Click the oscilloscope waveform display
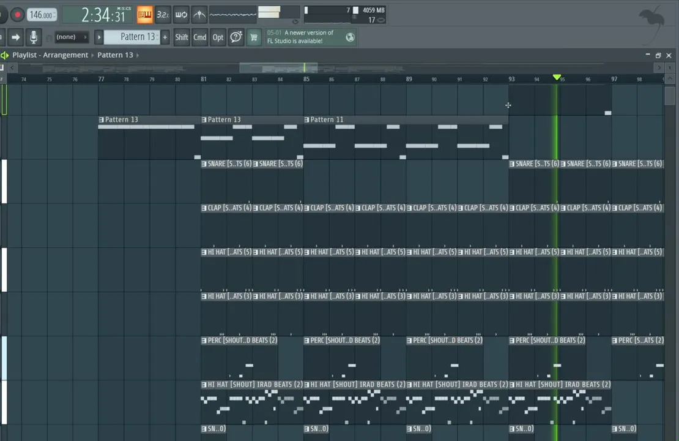This screenshot has height=441, width=679. point(233,15)
